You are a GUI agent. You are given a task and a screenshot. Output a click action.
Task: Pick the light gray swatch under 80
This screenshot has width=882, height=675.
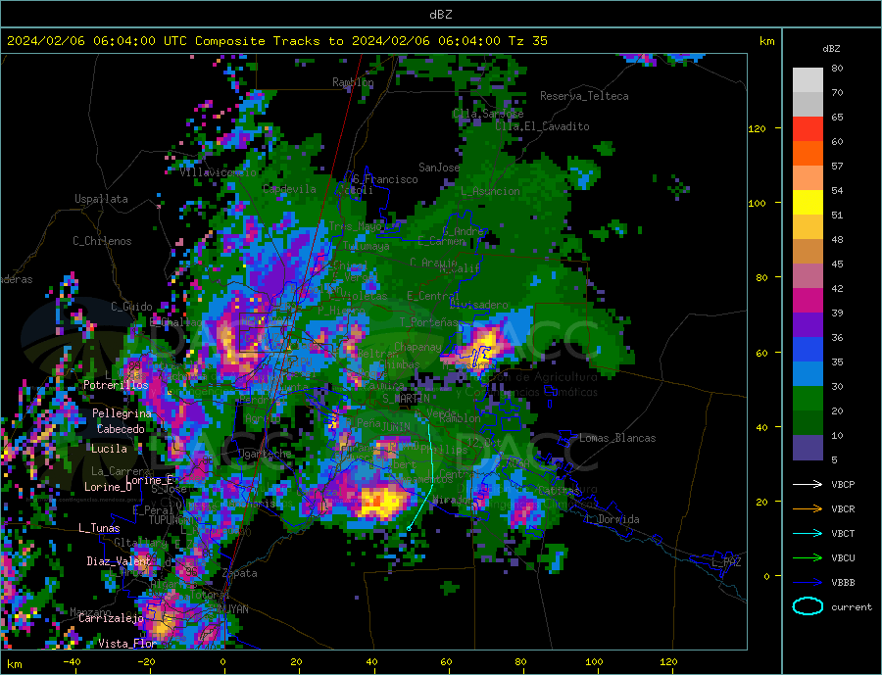[808, 80]
